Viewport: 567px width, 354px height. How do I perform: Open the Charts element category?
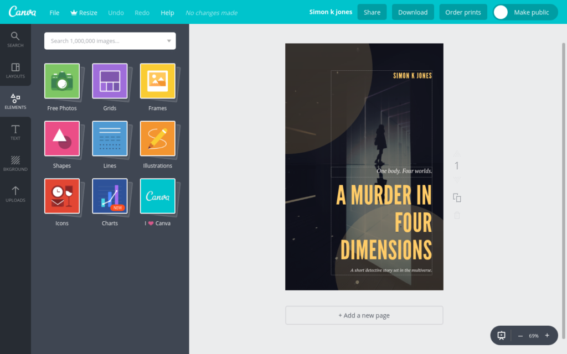tap(110, 196)
